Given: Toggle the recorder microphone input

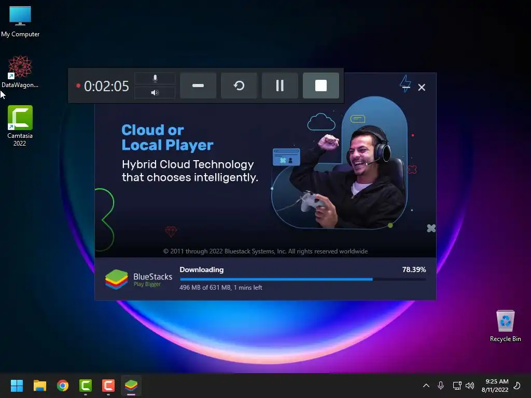Looking at the screenshot, I should (155, 79).
